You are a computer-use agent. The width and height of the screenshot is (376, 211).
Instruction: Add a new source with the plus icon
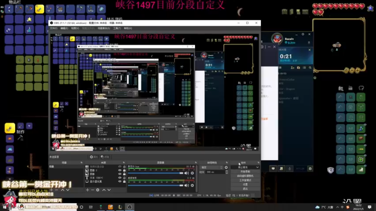pos(87,190)
